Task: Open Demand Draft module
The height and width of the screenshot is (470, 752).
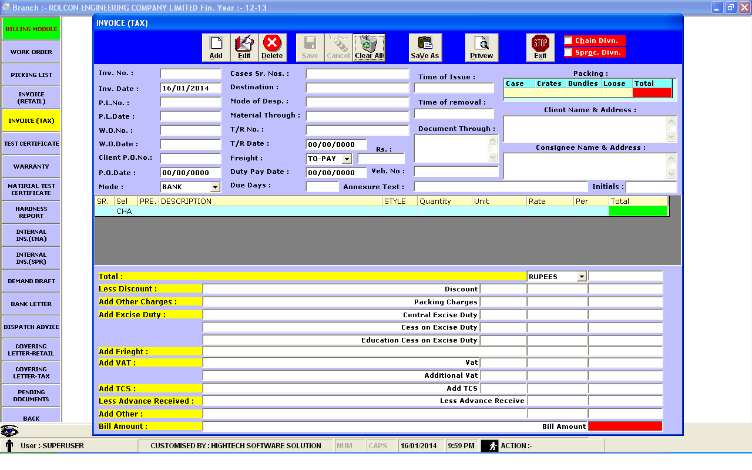Action: [x=31, y=281]
